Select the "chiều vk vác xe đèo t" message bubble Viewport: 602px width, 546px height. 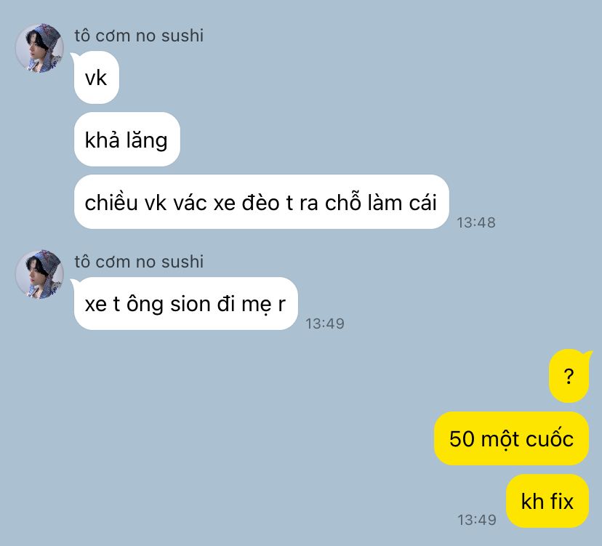(262, 202)
